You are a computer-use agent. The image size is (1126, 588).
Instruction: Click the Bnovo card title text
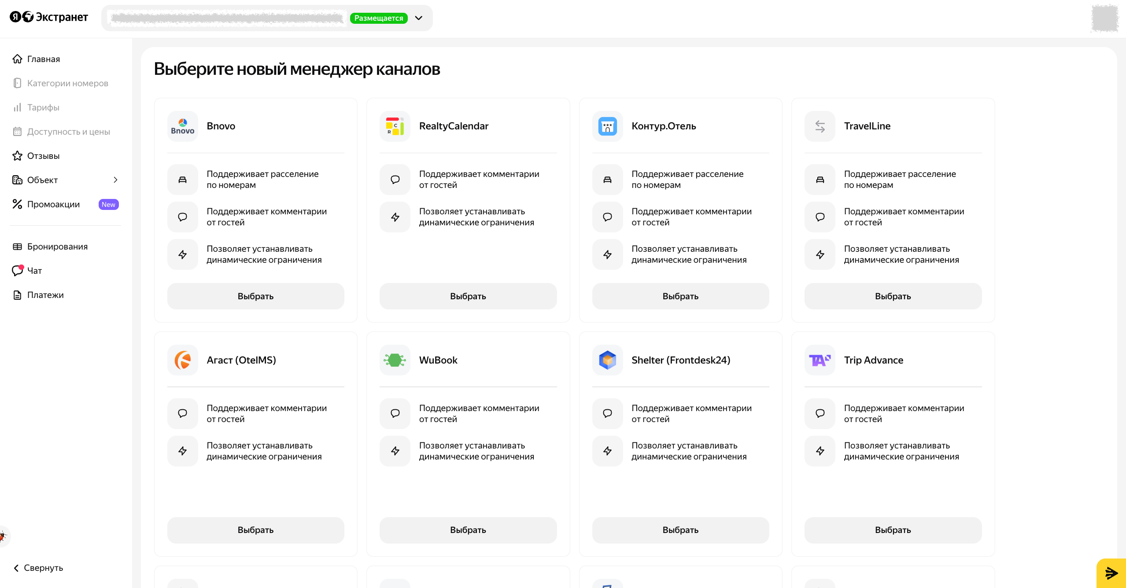(221, 126)
